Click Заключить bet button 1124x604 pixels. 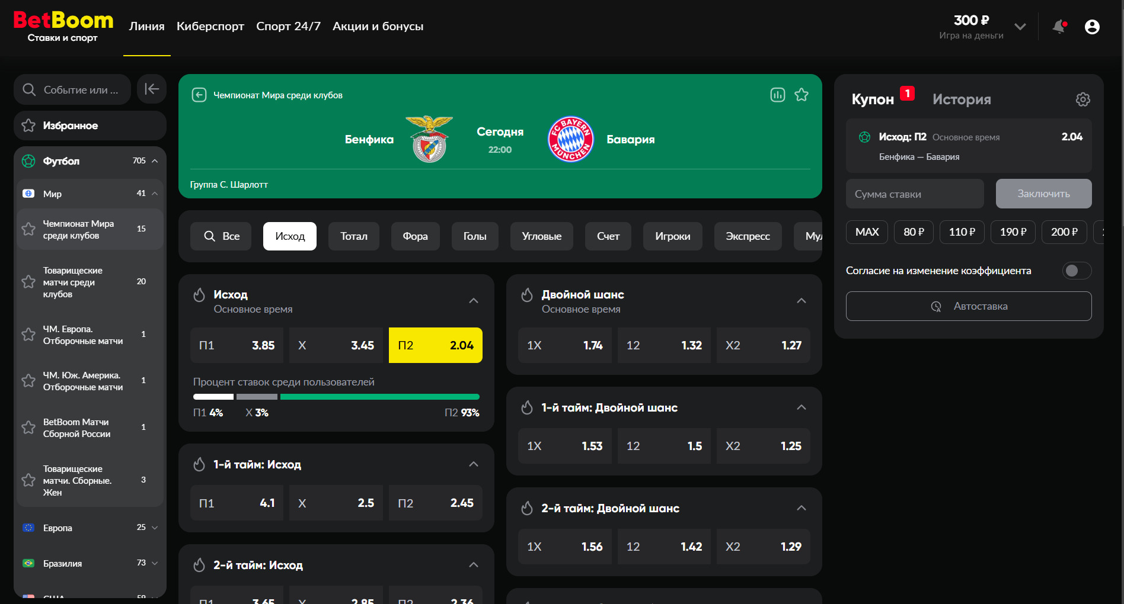click(x=1044, y=194)
